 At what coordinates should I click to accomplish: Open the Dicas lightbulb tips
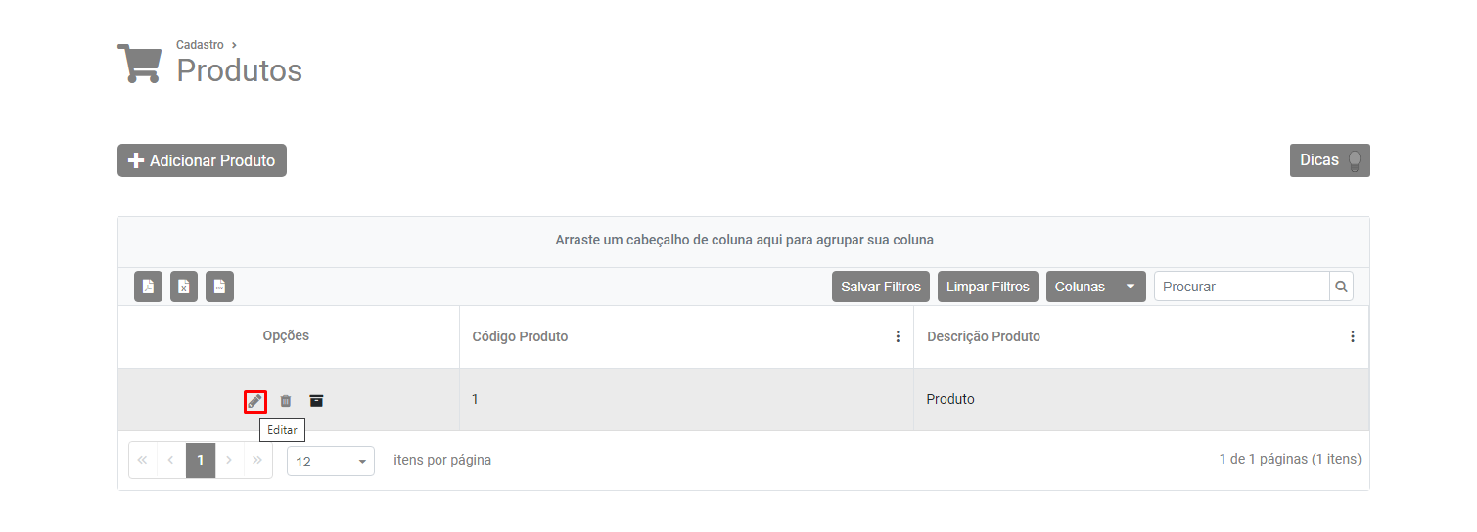(1329, 160)
